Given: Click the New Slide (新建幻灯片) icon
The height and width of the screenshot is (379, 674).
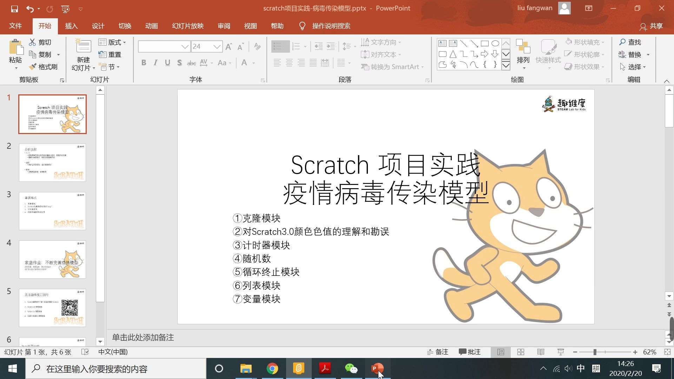Looking at the screenshot, I should [x=84, y=46].
